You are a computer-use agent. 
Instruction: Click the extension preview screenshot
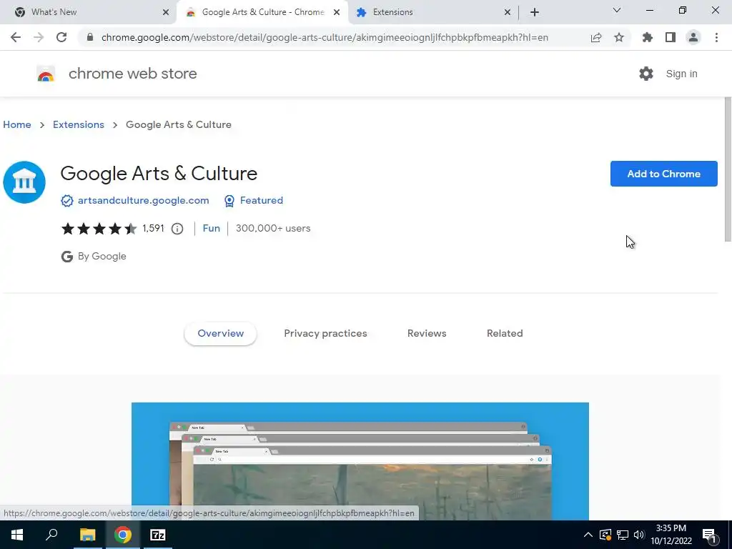coord(360,461)
